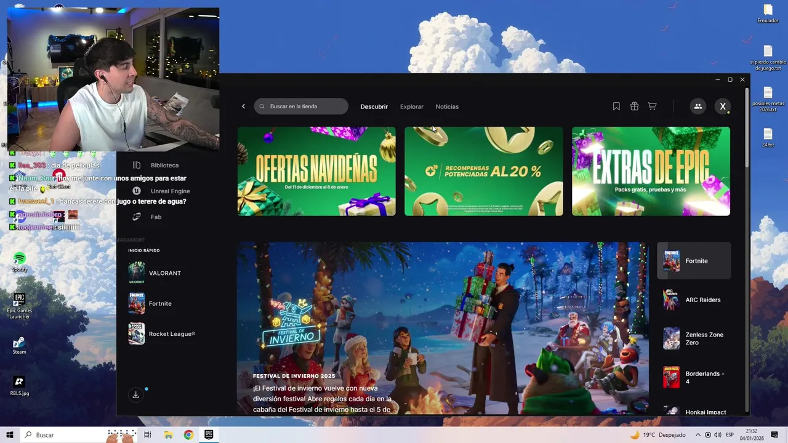The image size is (788, 443).
Task: Select Borderlands 4 in featured list
Action: 694,377
